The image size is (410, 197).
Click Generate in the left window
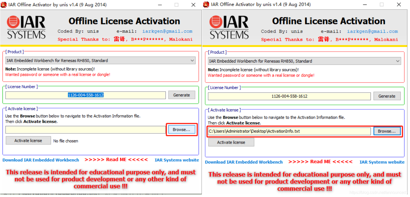coord(182,95)
